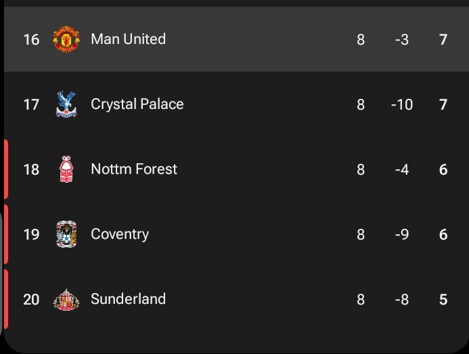Open the Sunderland club crest
Viewport: 469px width, 354px height.
66,299
